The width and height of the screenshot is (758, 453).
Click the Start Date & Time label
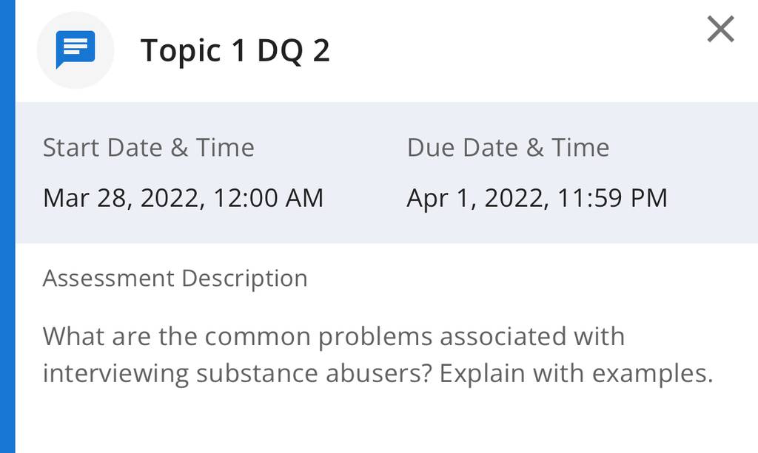coord(148,147)
